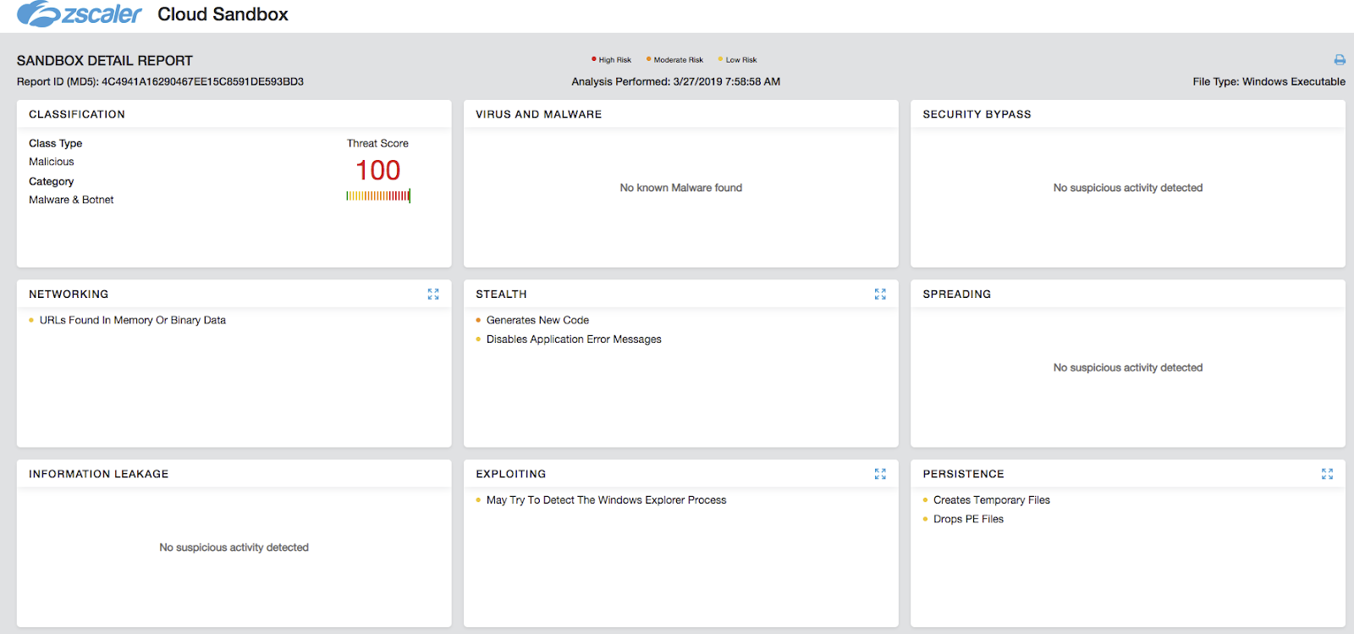The height and width of the screenshot is (634, 1354).
Task: Click the High Risk legend dot
Action: [594, 59]
